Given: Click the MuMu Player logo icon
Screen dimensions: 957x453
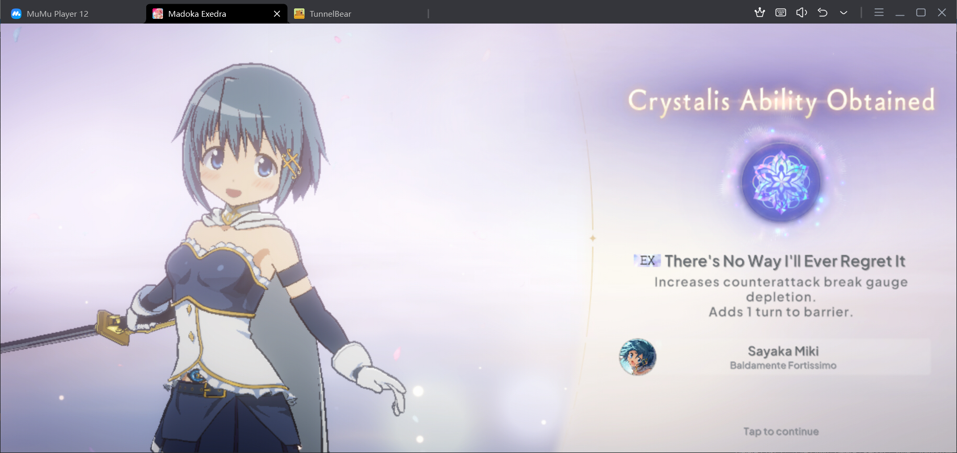Looking at the screenshot, I should click(x=16, y=14).
